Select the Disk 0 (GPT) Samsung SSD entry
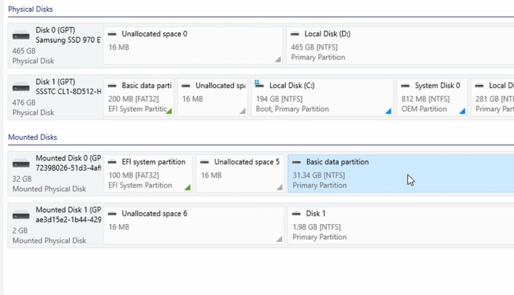This screenshot has height=295, width=514. coord(55,45)
